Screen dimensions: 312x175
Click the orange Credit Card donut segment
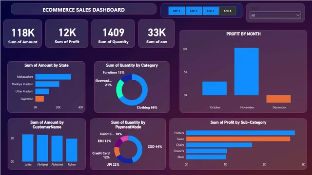(x=117, y=152)
